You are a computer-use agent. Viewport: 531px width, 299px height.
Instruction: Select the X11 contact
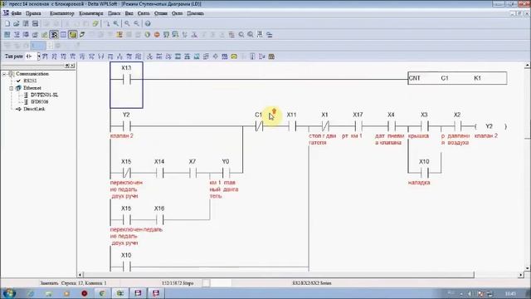(x=292, y=126)
